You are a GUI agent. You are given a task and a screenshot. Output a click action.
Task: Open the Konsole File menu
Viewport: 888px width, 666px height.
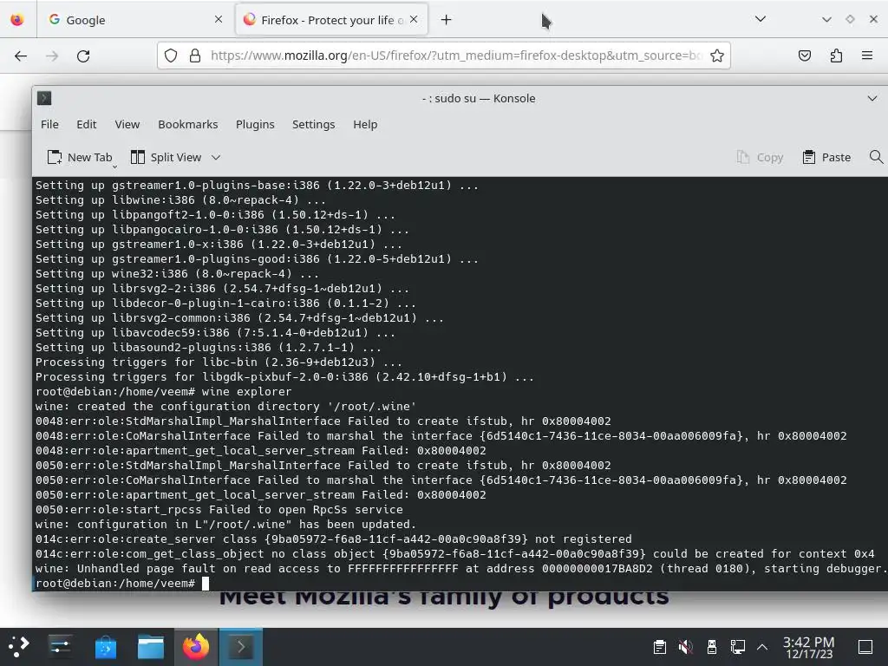pos(49,124)
